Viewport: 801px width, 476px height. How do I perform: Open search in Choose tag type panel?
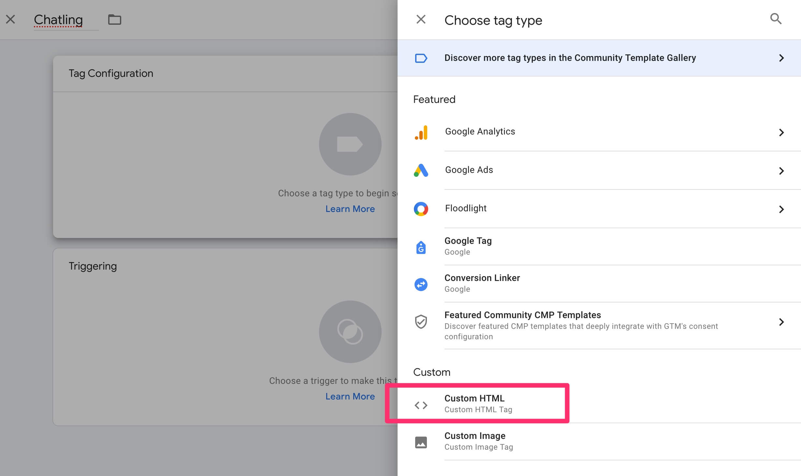point(776,19)
